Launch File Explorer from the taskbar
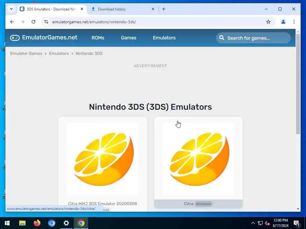Viewport: 306px width, 229px height. coord(22,223)
